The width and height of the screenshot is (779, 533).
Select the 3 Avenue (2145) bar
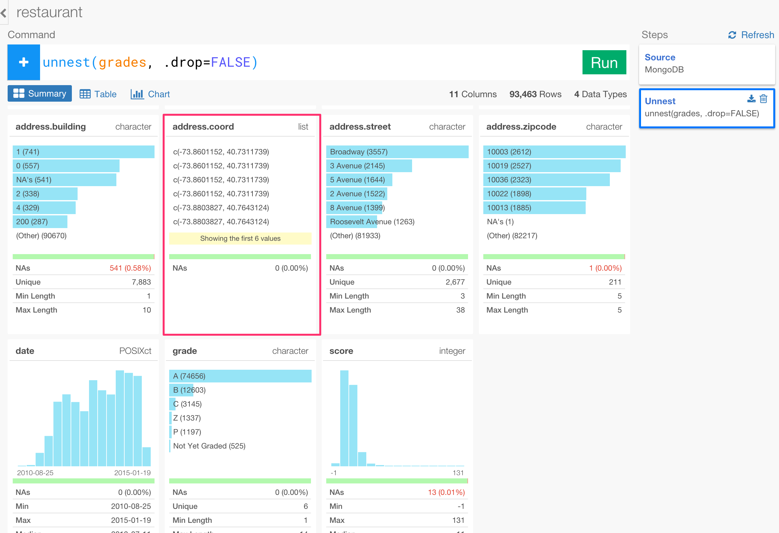coord(369,166)
